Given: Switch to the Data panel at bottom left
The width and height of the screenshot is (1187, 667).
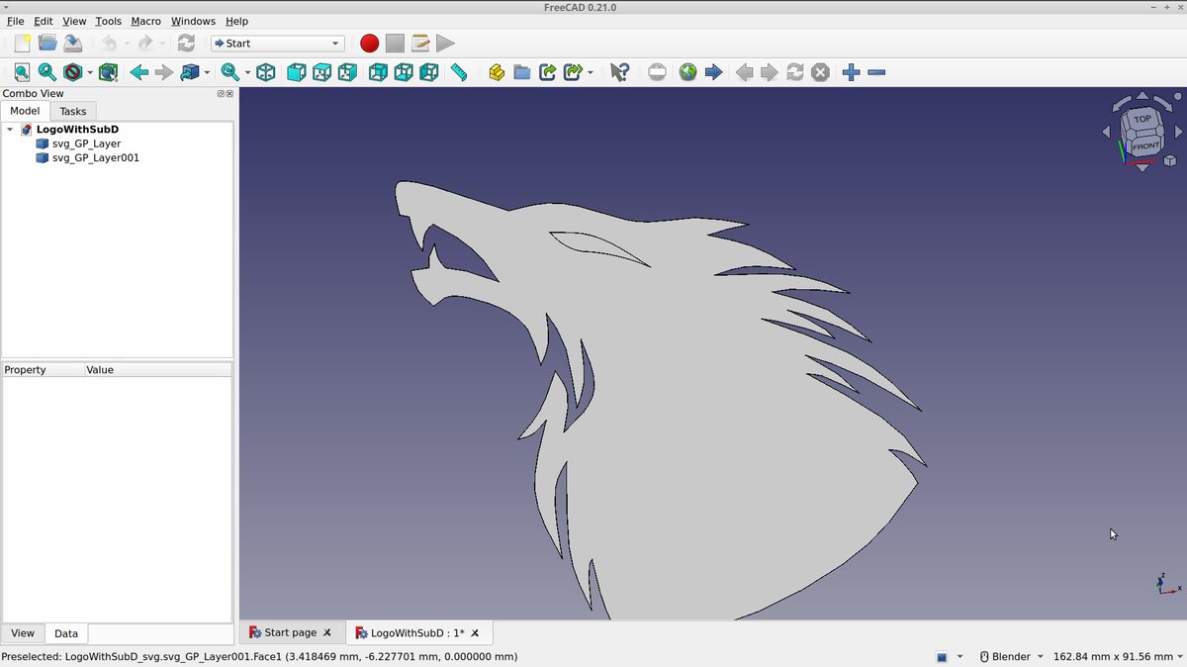Looking at the screenshot, I should click(65, 632).
